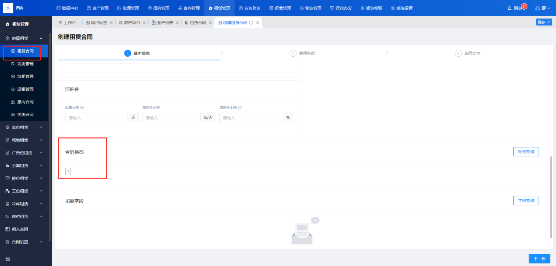Click the page vertical scrollbar
Viewport: 556px width, 266px height.
click(551, 197)
